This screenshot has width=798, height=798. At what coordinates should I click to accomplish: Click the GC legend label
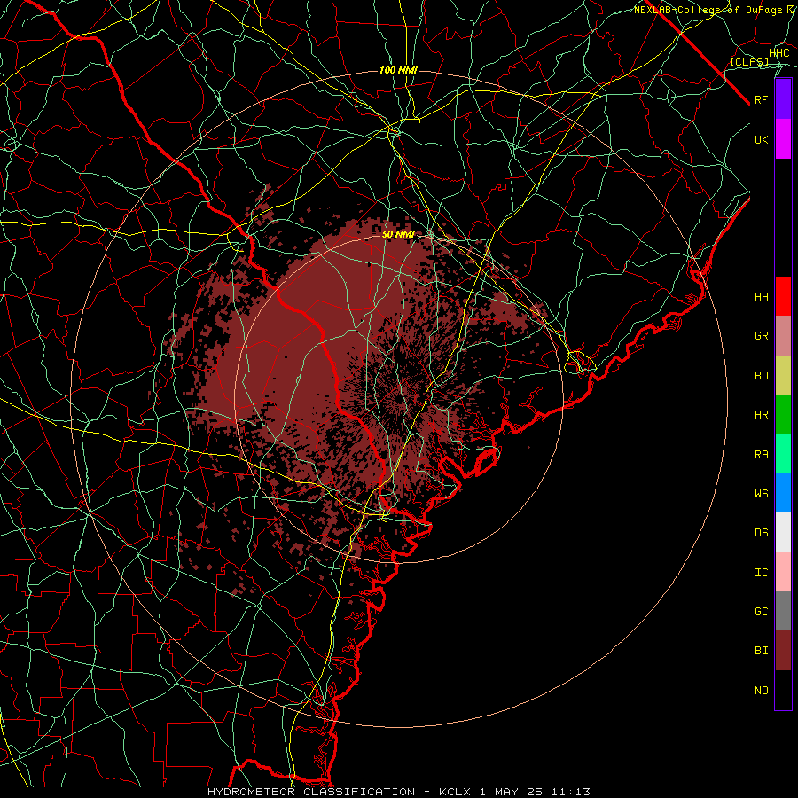coord(761,612)
